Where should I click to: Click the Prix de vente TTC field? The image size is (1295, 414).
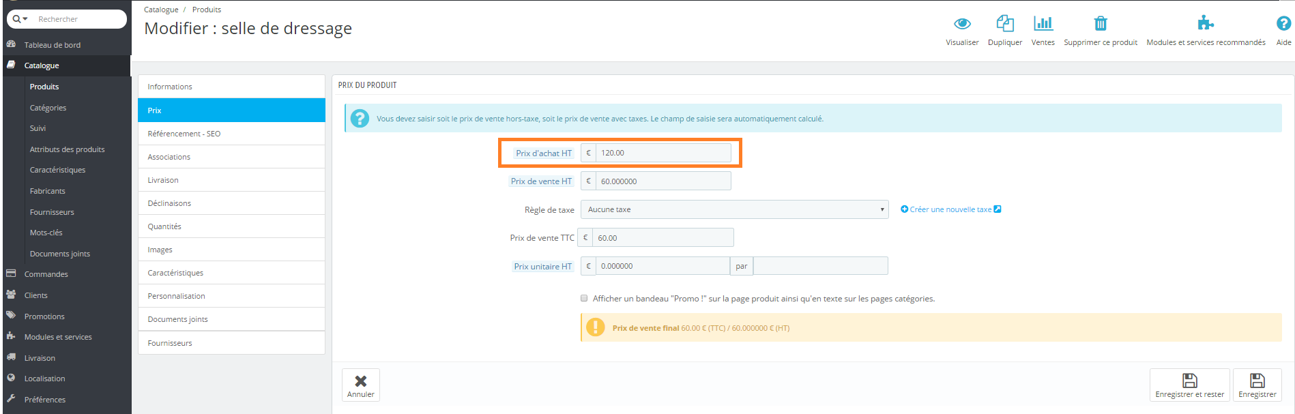pos(663,237)
